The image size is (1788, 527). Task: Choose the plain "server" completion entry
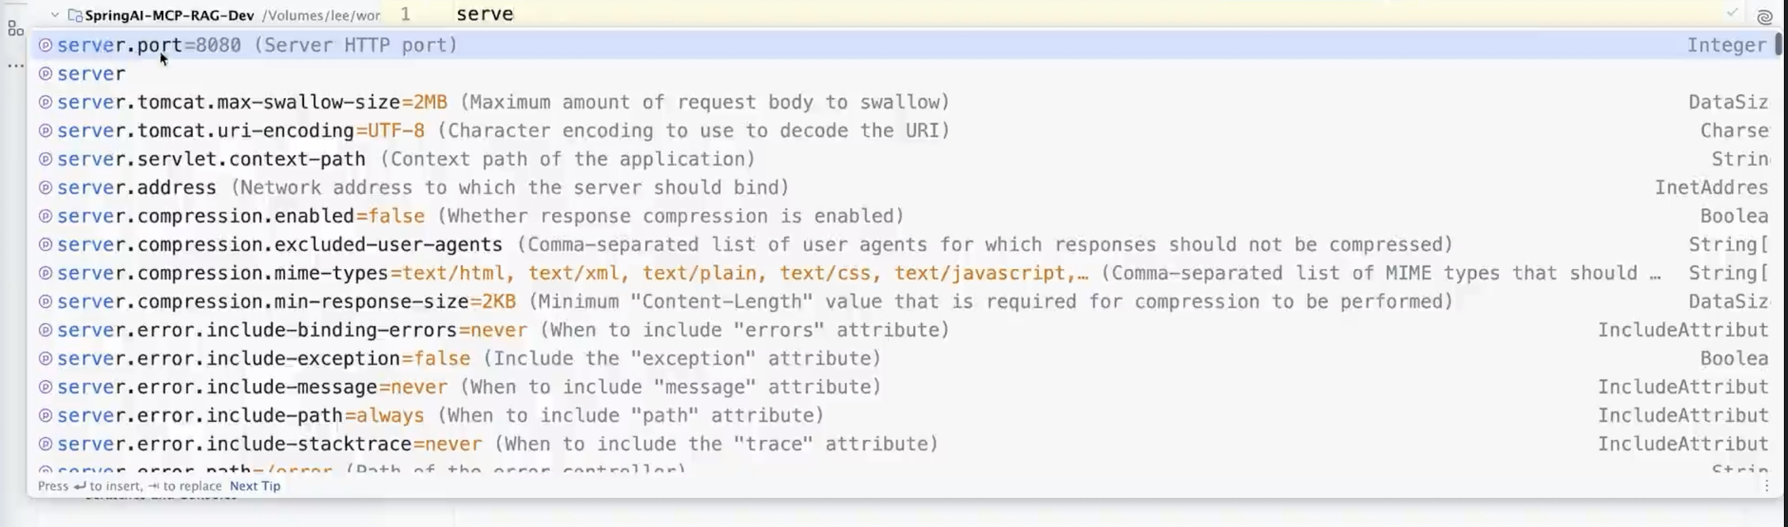point(91,73)
